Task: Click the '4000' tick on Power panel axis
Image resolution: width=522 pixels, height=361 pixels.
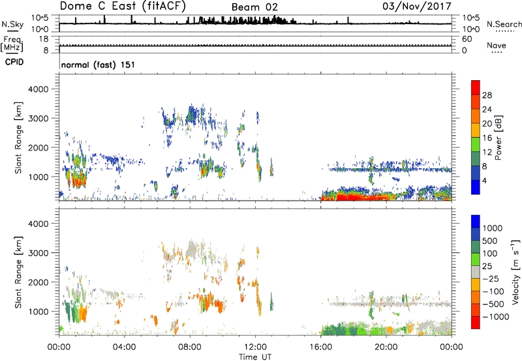Action: click(x=38, y=89)
